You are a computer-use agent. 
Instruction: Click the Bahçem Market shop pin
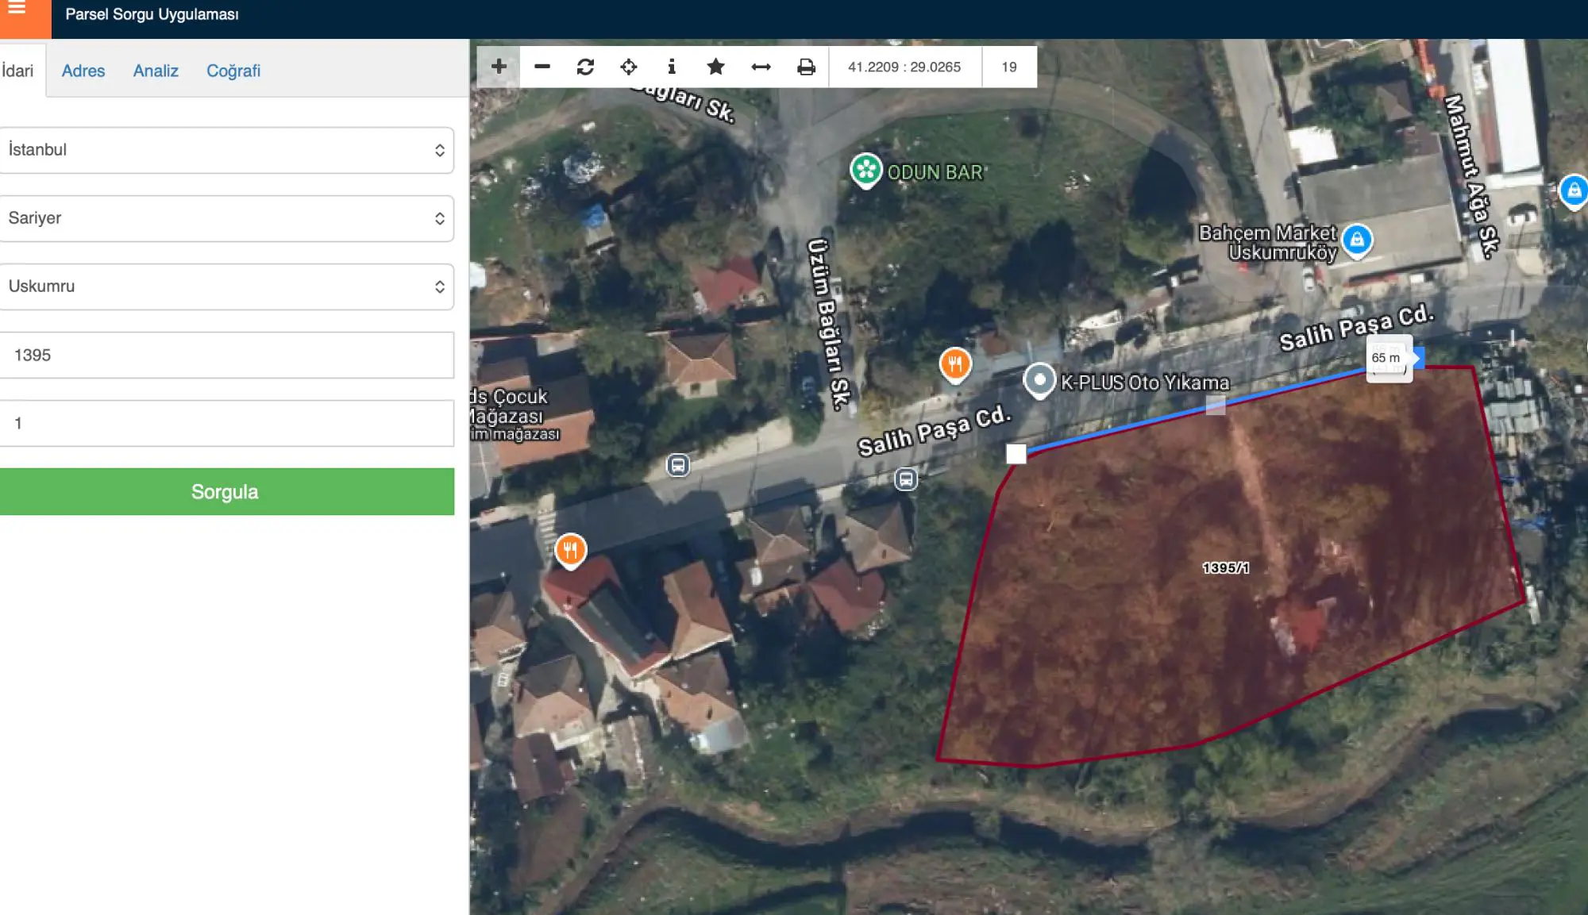click(1357, 240)
